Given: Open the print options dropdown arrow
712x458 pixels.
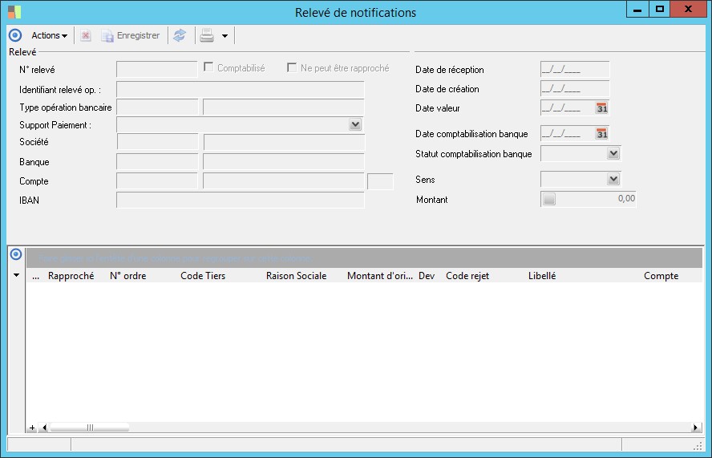Looking at the screenshot, I should click(x=225, y=36).
